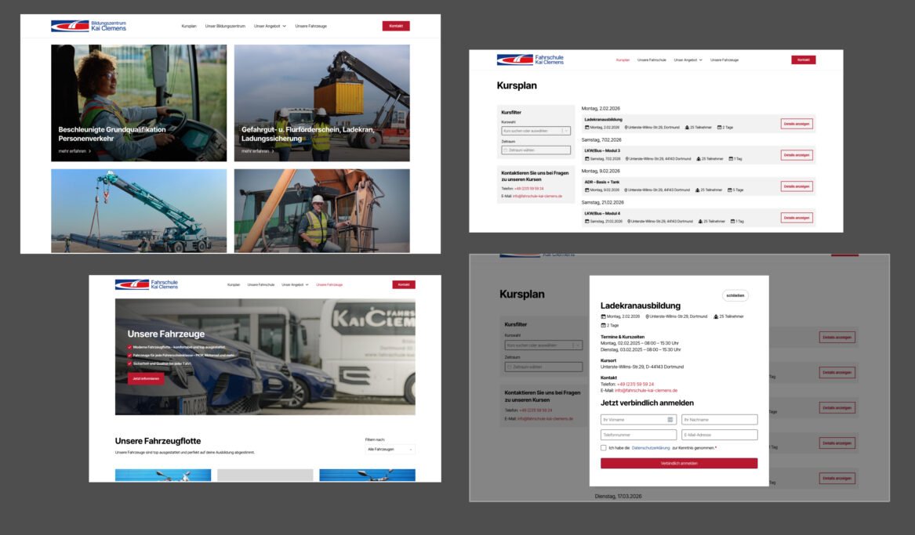Open the Gefahrgut u. Flurförderschein image card
This screenshot has height=535, width=915.
point(321,103)
